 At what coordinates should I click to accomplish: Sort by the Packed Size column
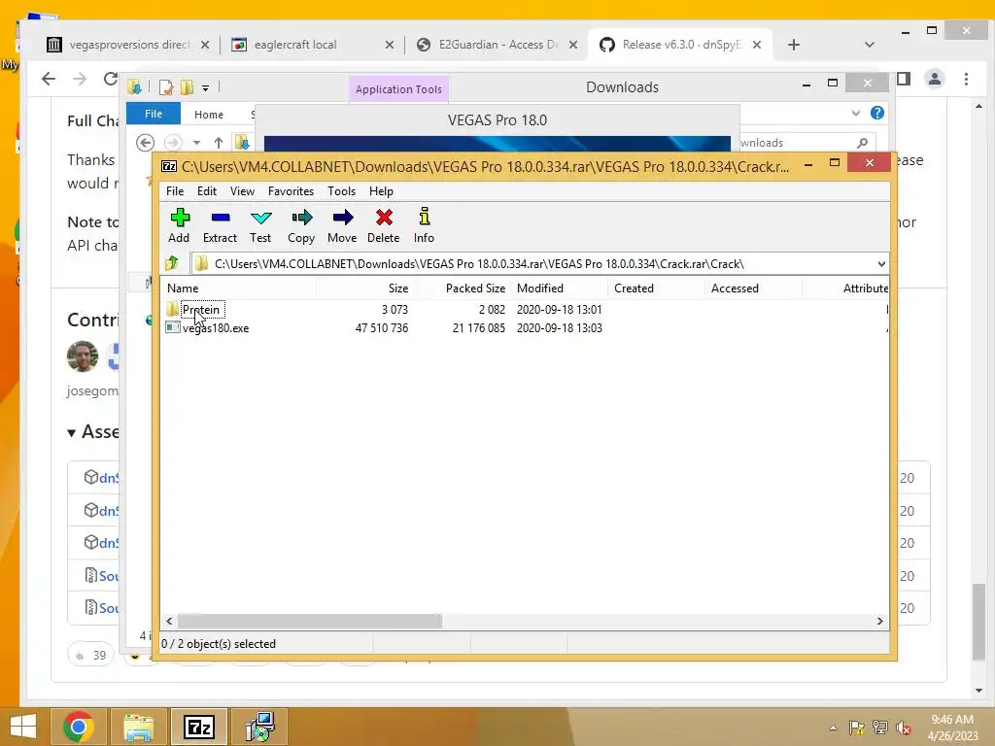click(x=462, y=288)
